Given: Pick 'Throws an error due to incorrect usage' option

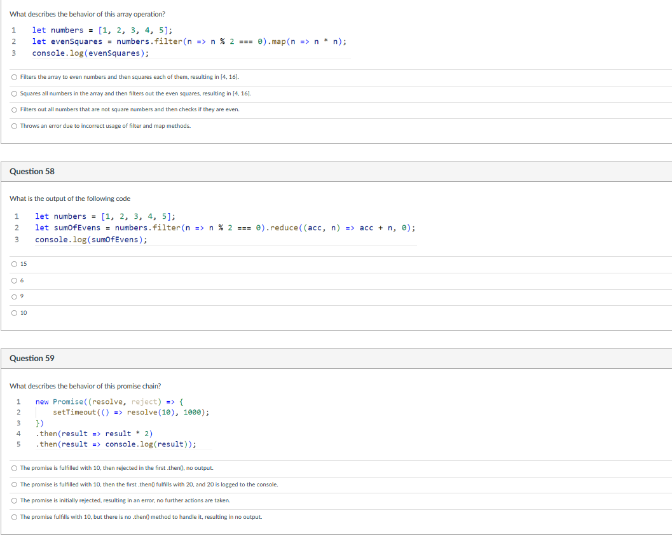Looking at the screenshot, I should point(14,126).
